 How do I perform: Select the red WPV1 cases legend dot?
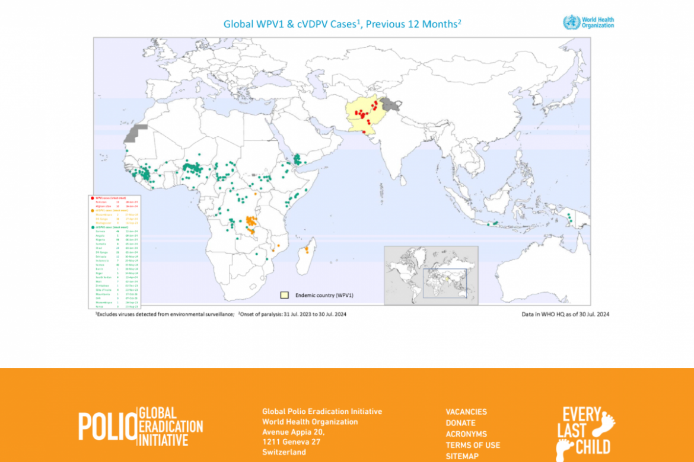point(93,198)
